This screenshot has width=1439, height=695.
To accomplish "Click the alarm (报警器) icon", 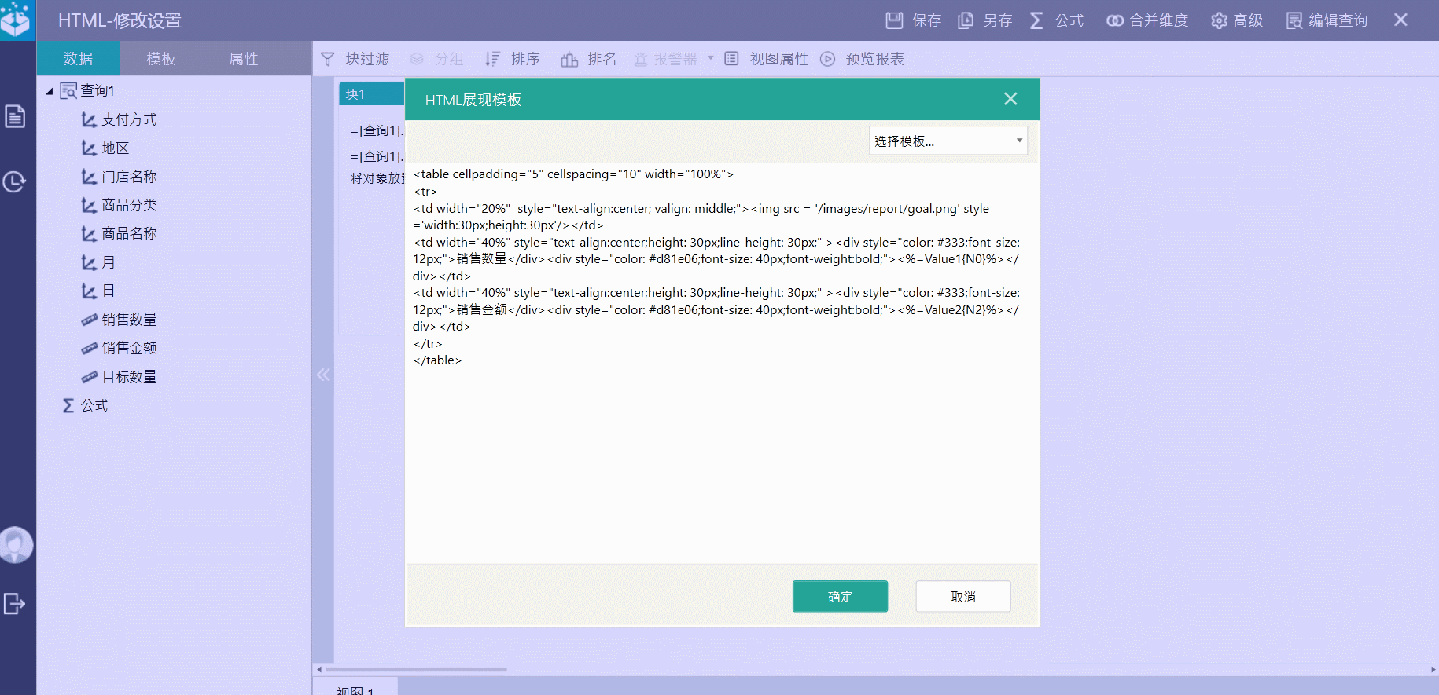I will point(641,59).
